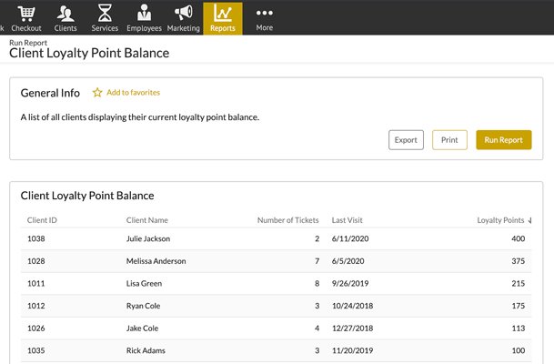554x364 pixels.
Task: Open the Checkout cart icon
Action: [26, 14]
